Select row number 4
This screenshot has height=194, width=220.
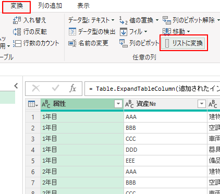[33, 150]
